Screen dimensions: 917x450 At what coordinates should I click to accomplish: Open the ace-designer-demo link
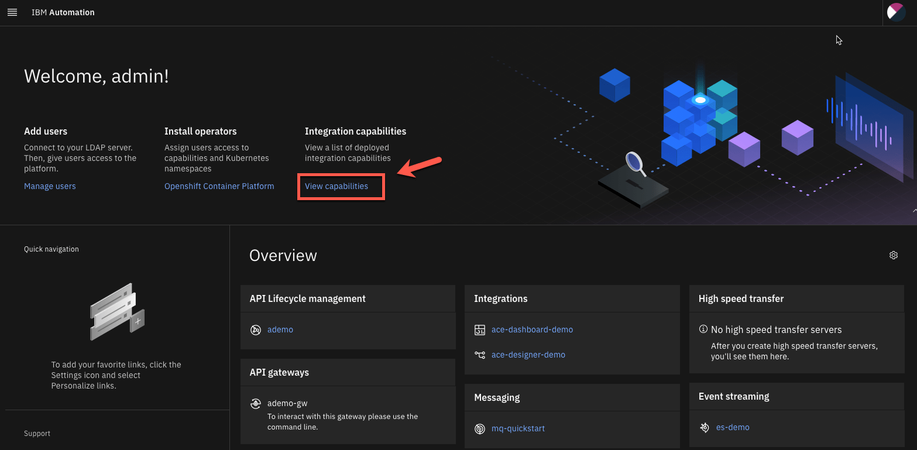528,355
